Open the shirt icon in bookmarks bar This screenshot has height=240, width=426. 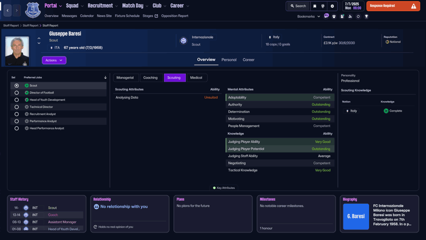(x=334, y=17)
